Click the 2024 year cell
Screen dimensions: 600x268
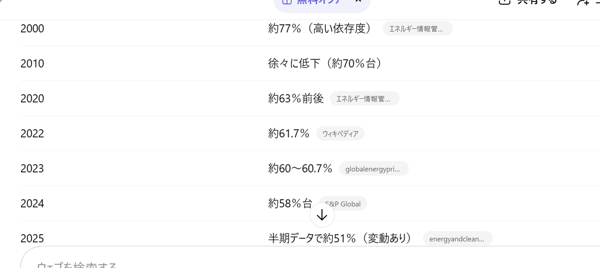[32, 204]
